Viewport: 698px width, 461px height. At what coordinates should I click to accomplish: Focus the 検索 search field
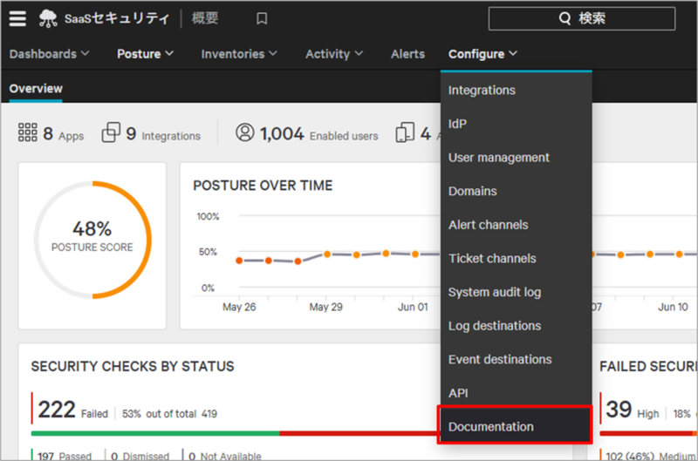click(x=582, y=18)
